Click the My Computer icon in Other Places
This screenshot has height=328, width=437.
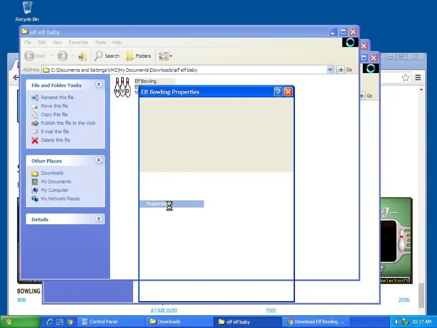pyautogui.click(x=35, y=190)
